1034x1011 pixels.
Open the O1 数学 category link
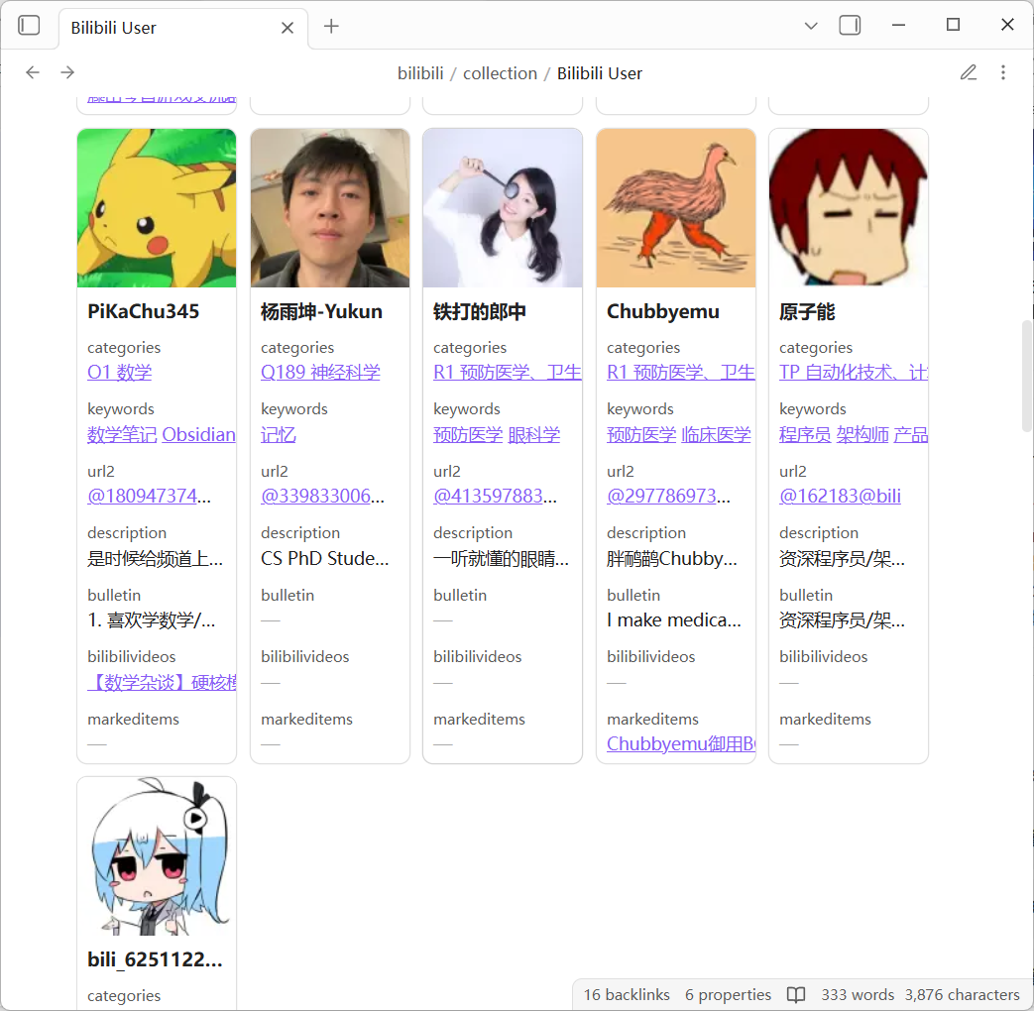click(119, 373)
